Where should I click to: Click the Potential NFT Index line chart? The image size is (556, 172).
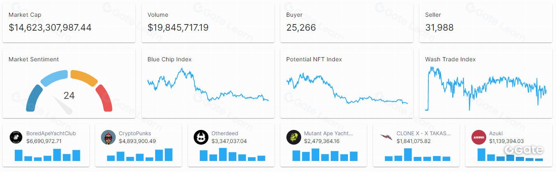pos(347,87)
